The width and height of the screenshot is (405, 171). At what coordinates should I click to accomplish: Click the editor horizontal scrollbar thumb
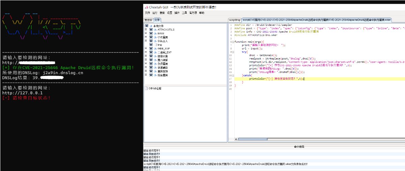tap(253, 139)
